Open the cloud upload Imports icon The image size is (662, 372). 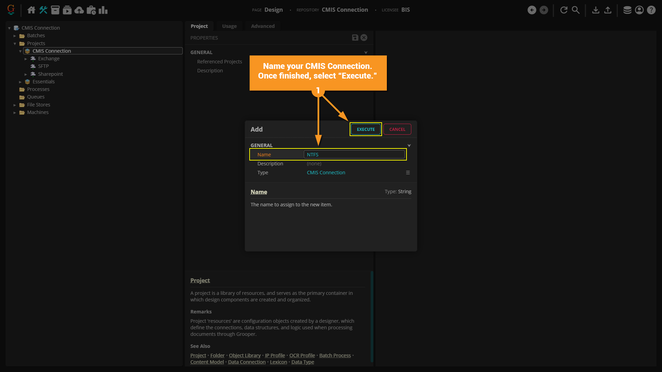tap(79, 10)
